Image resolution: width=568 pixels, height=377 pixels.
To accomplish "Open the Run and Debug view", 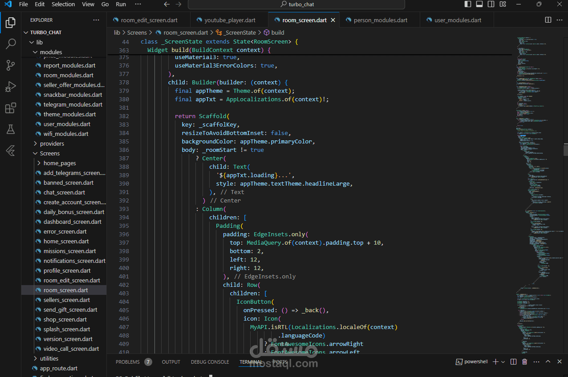I will (11, 87).
